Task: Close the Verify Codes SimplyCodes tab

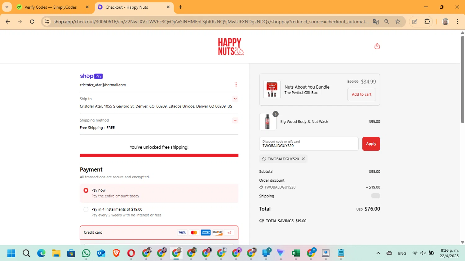Action: (x=87, y=7)
